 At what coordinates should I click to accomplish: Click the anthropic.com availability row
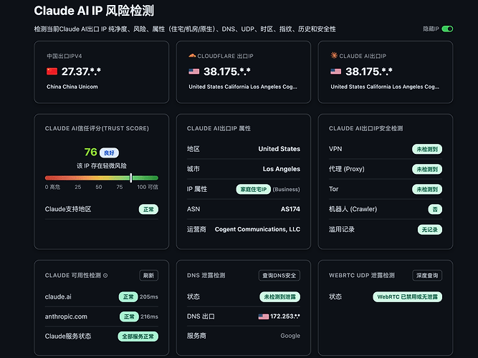click(x=102, y=316)
